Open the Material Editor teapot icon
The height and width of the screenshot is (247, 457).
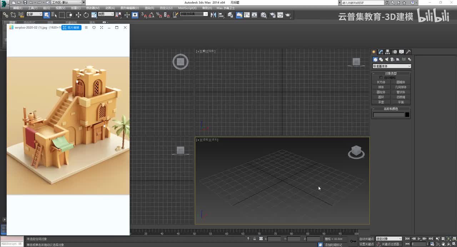263,15
